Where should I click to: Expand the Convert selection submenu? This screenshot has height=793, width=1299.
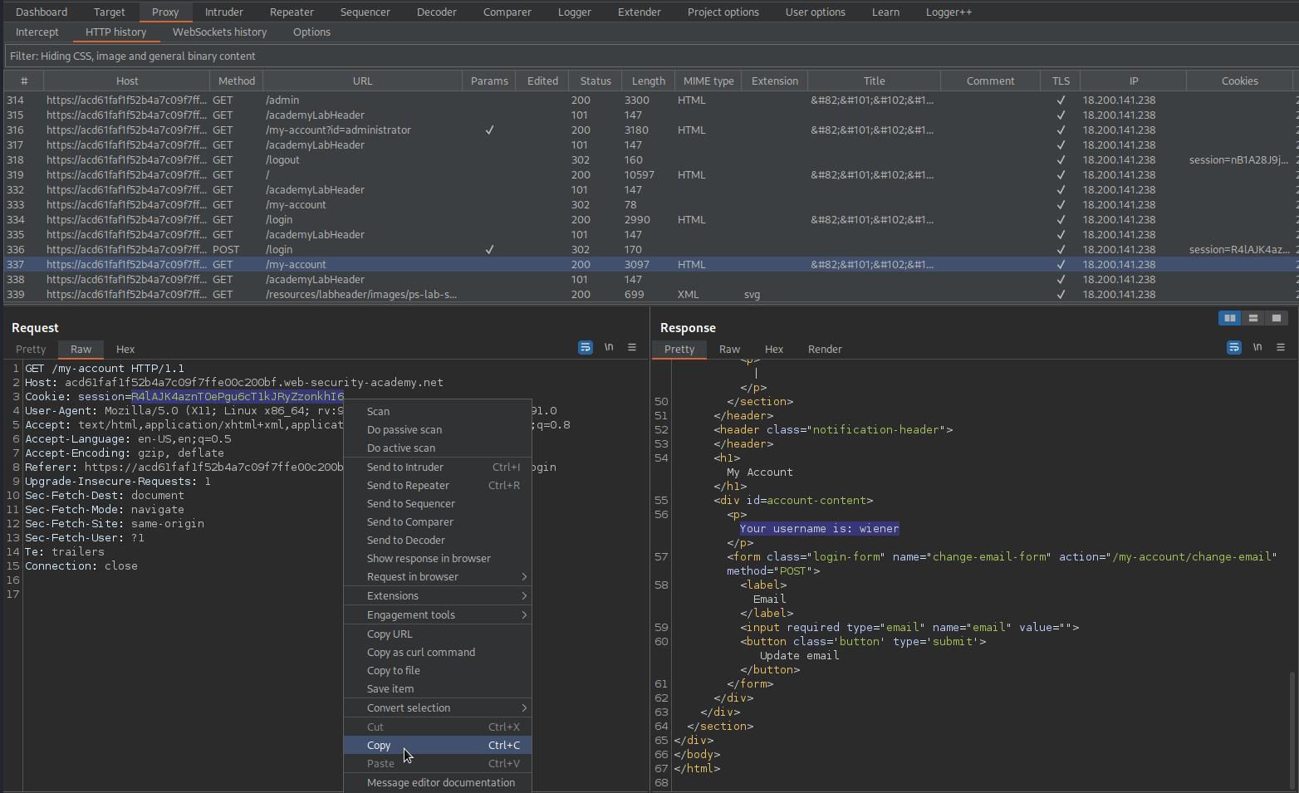[438, 708]
